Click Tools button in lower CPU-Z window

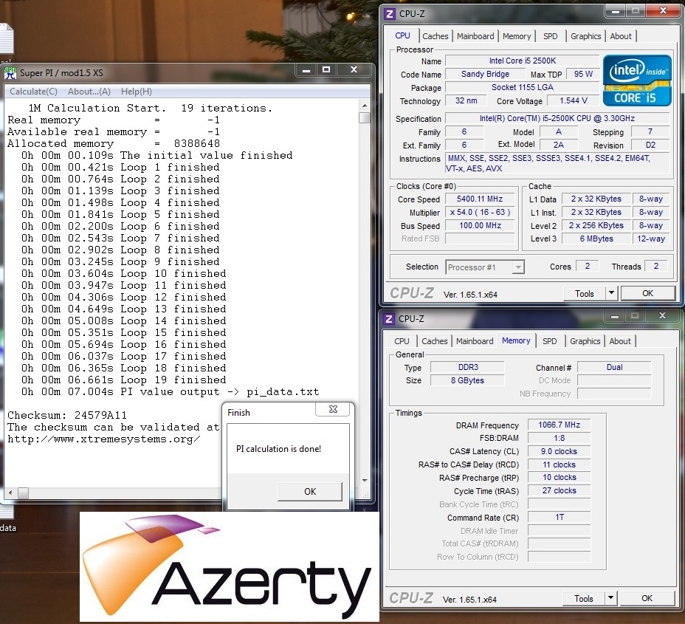[583, 598]
